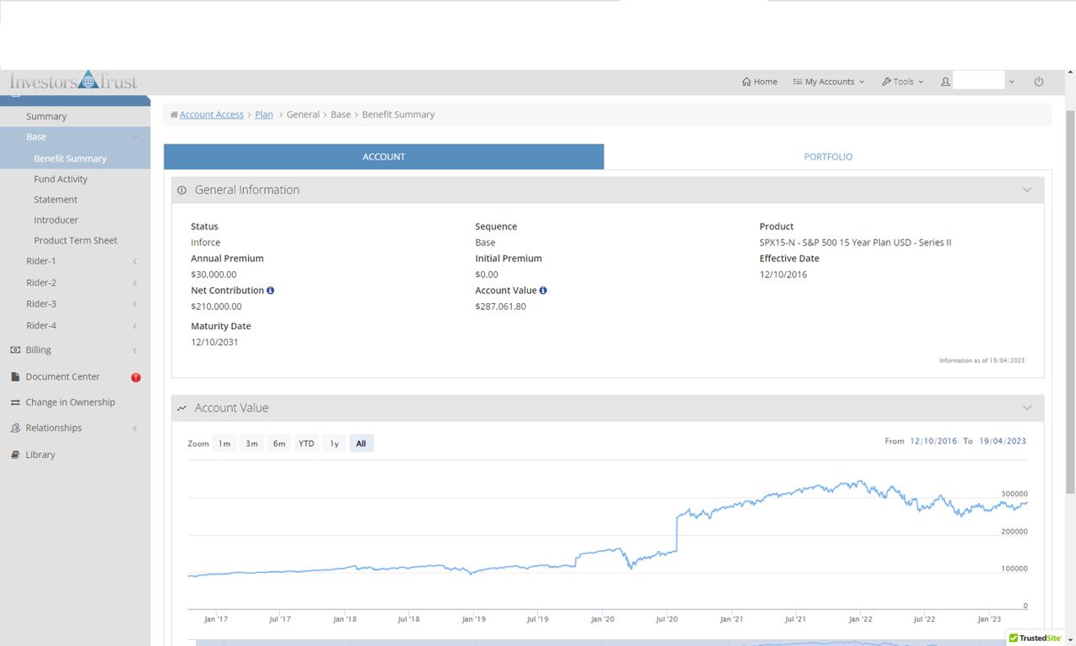
Task: Collapse the General Information panel
Action: (1026, 190)
